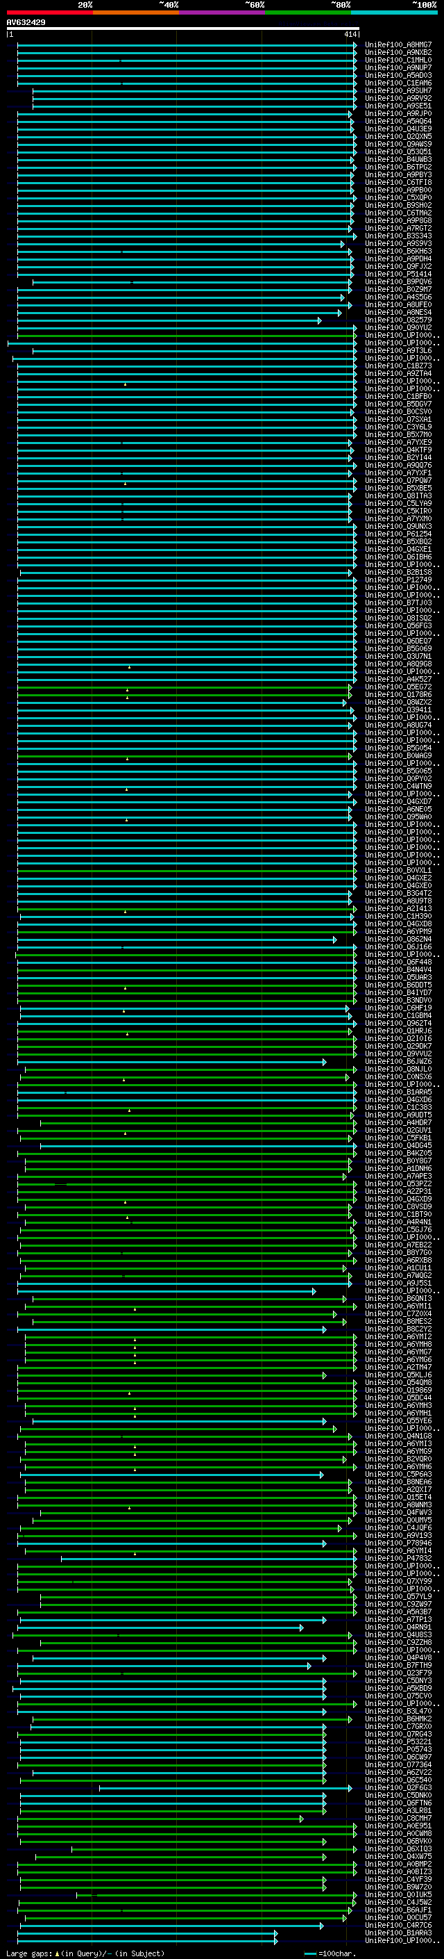This screenshot has height=1959, width=444.
Task: Click the Large gaps legend text
Action: coord(85,1953)
